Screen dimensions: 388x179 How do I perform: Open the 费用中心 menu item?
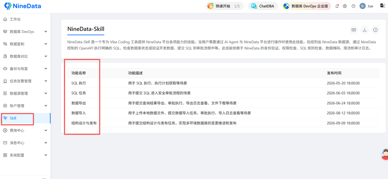25,131
